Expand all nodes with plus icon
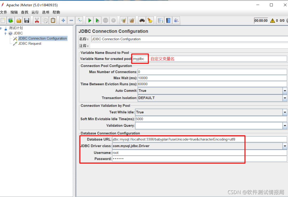This screenshot has width=288, height=197. pyautogui.click(x=63, y=20)
